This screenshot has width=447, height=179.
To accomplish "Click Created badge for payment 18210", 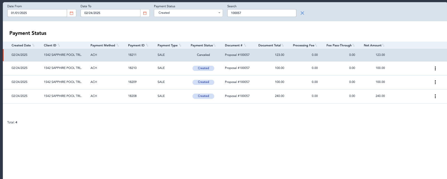I will [x=203, y=68].
